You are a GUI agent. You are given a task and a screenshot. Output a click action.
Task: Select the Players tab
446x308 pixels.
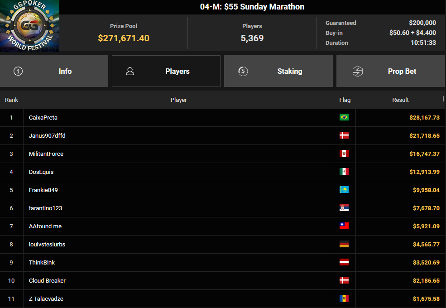[x=166, y=71]
